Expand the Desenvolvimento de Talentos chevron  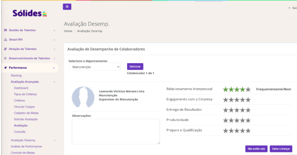pyautogui.click(x=54, y=59)
